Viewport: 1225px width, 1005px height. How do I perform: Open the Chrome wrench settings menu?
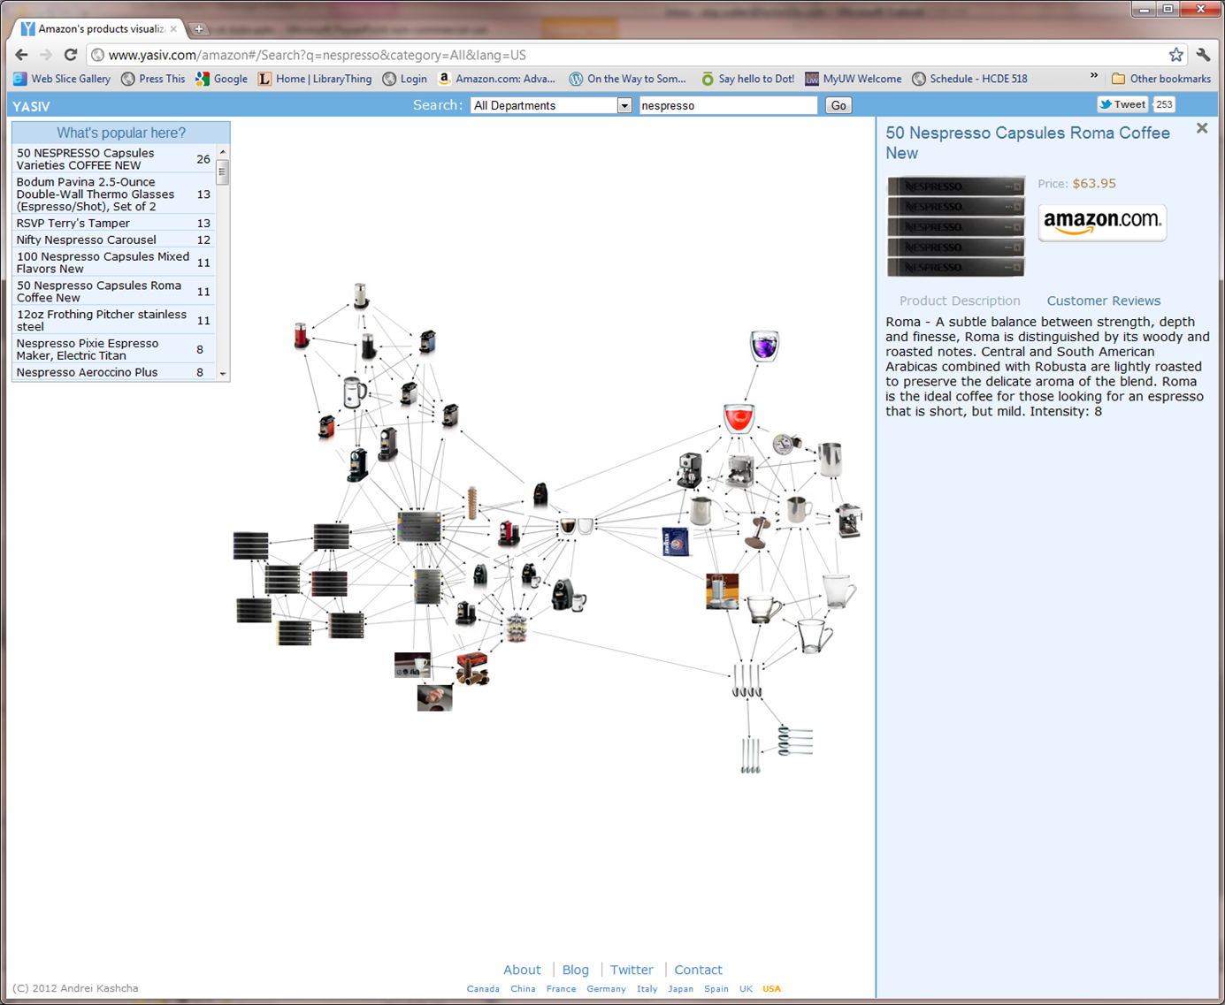click(1203, 55)
